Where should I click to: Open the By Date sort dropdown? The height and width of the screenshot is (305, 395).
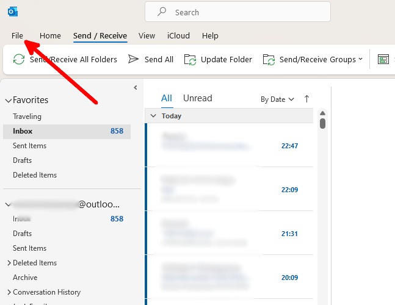click(x=277, y=99)
